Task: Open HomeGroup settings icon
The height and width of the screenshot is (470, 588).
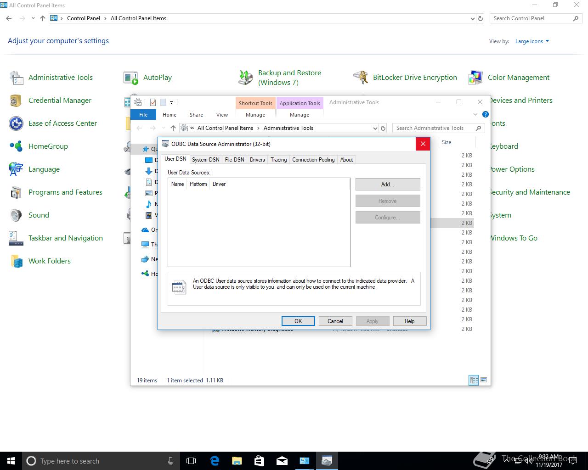Action: pyautogui.click(x=16, y=146)
